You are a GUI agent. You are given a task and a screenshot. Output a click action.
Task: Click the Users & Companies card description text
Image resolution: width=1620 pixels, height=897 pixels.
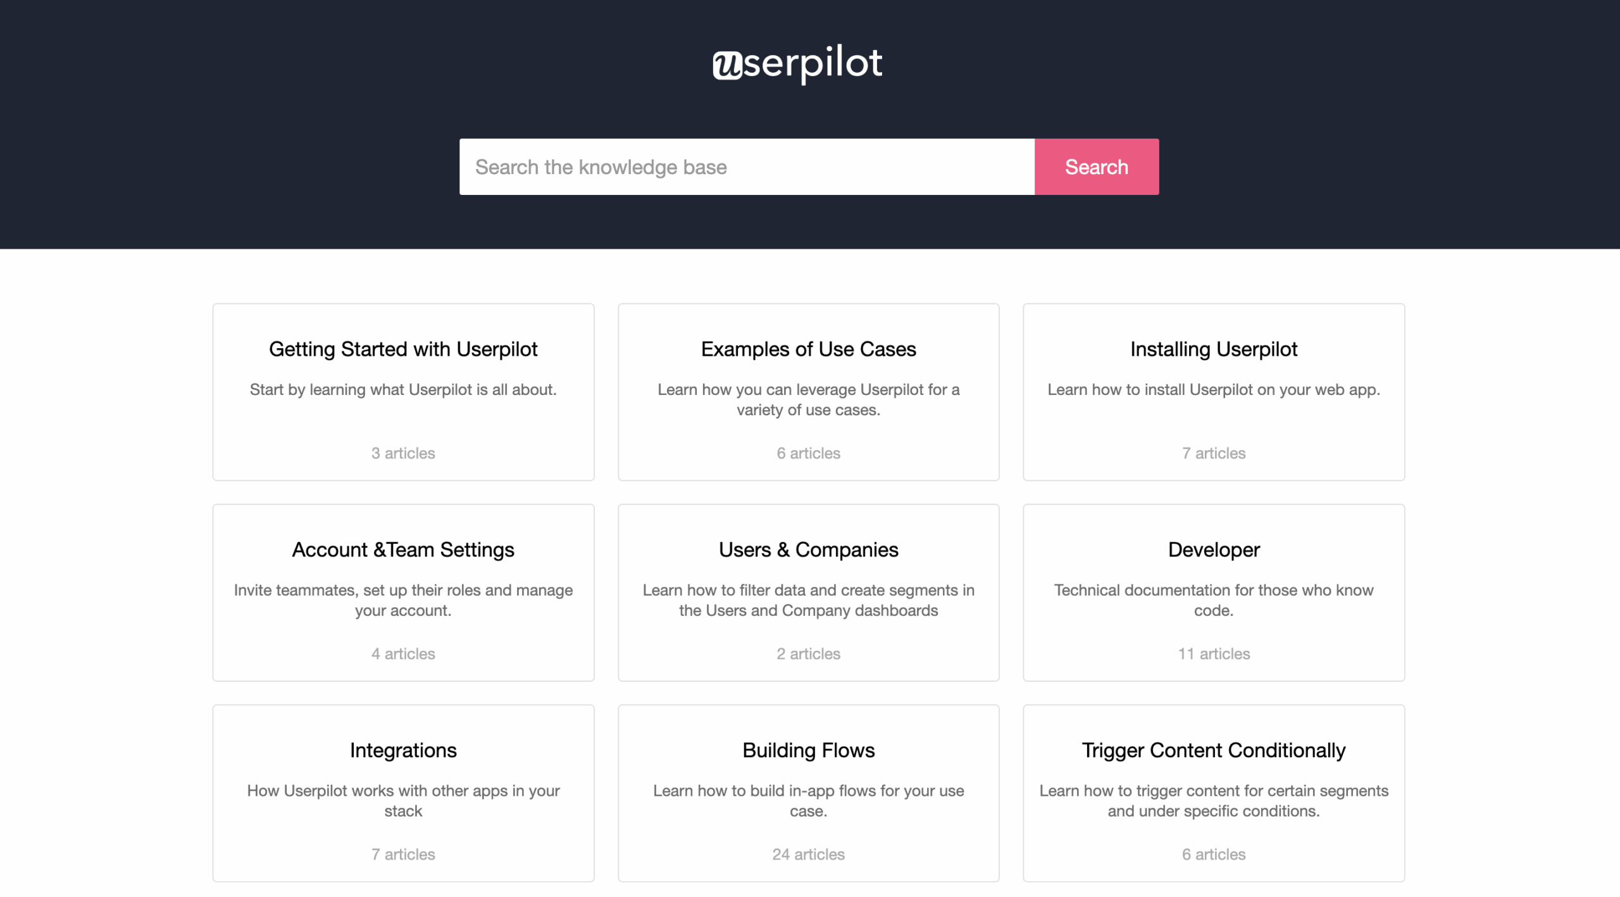tap(808, 600)
